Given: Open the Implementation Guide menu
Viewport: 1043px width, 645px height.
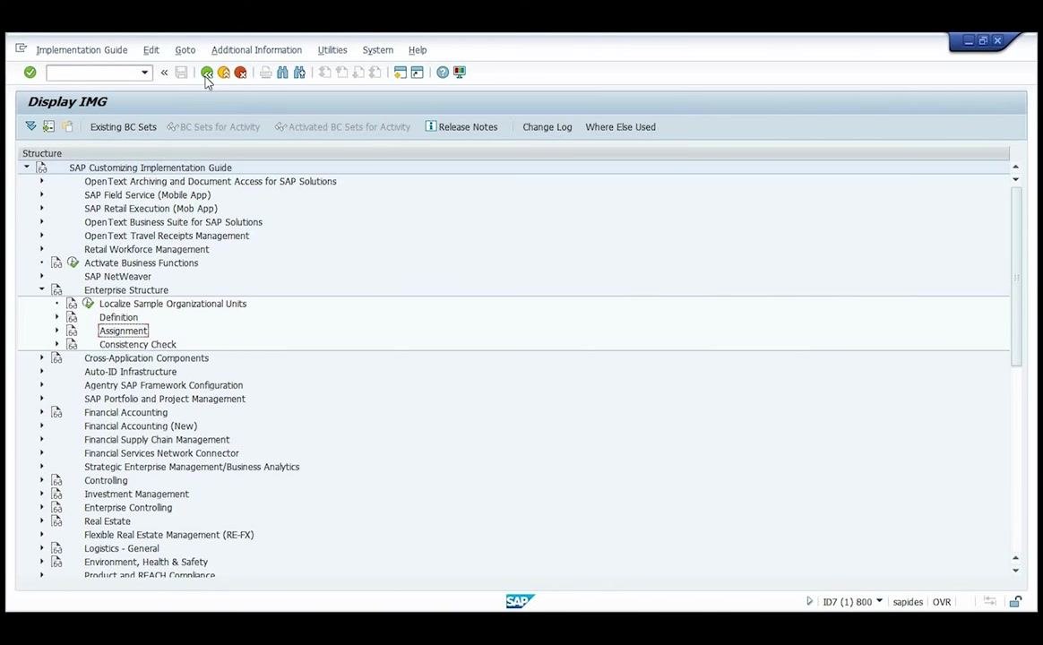Looking at the screenshot, I should click(x=82, y=50).
